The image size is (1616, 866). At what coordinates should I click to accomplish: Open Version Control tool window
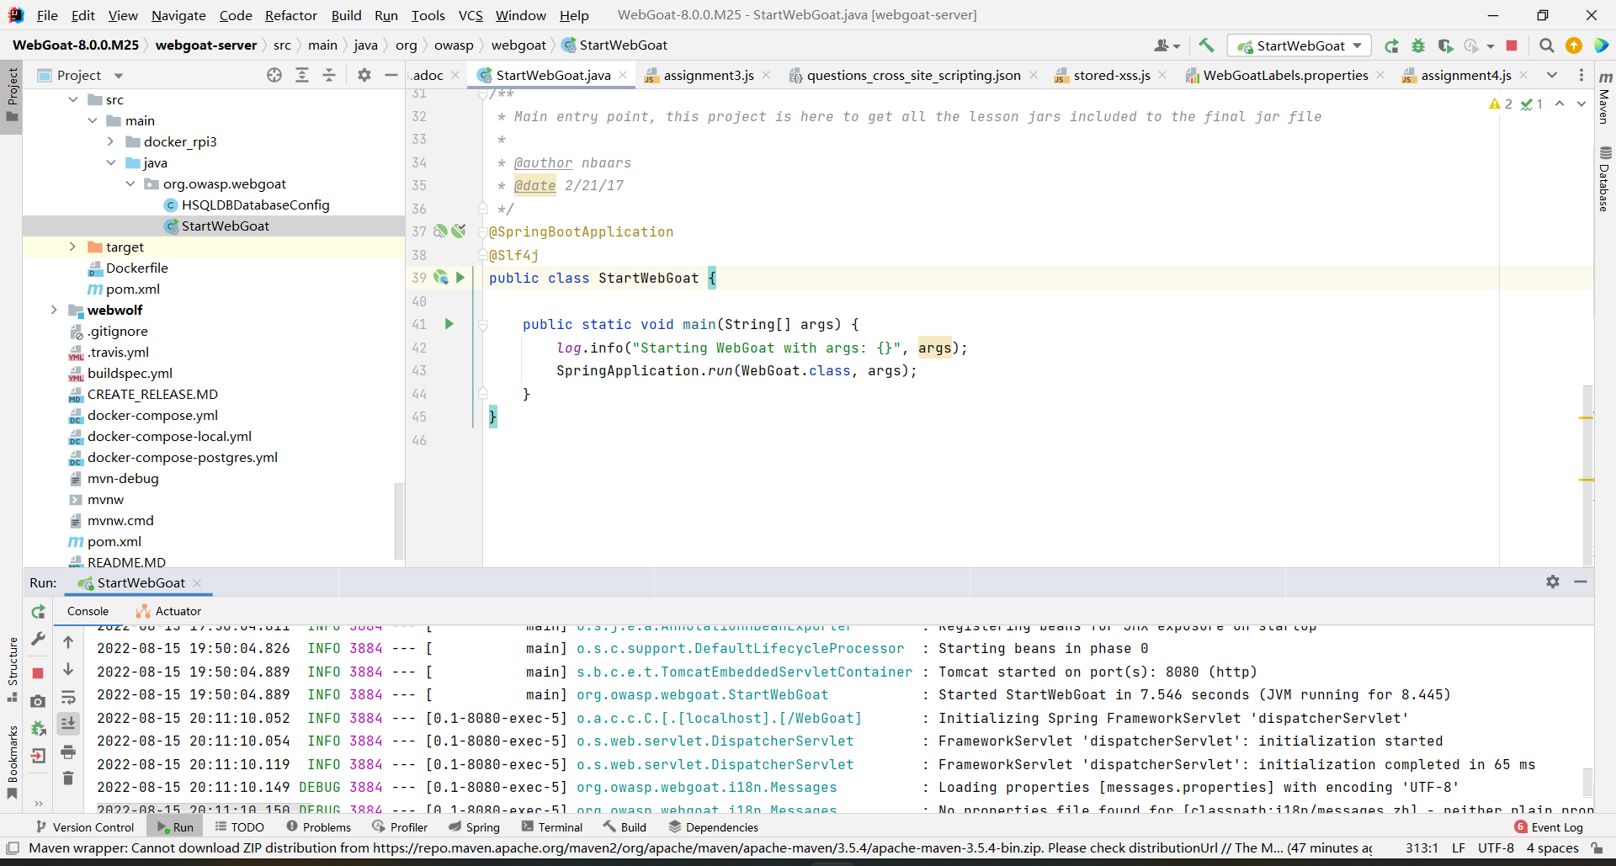tap(85, 827)
